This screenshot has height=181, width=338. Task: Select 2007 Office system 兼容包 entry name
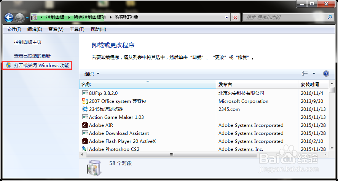click(118, 101)
